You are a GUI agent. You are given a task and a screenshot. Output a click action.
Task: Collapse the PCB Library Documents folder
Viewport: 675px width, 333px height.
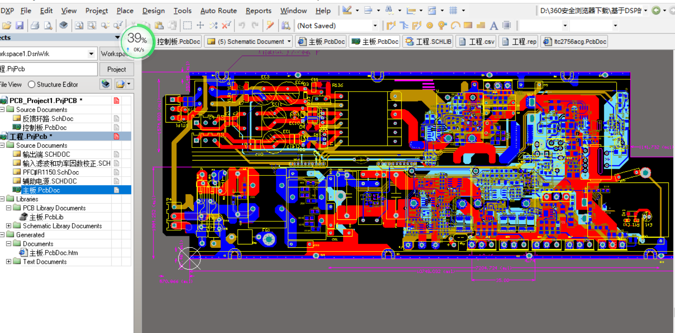9,208
